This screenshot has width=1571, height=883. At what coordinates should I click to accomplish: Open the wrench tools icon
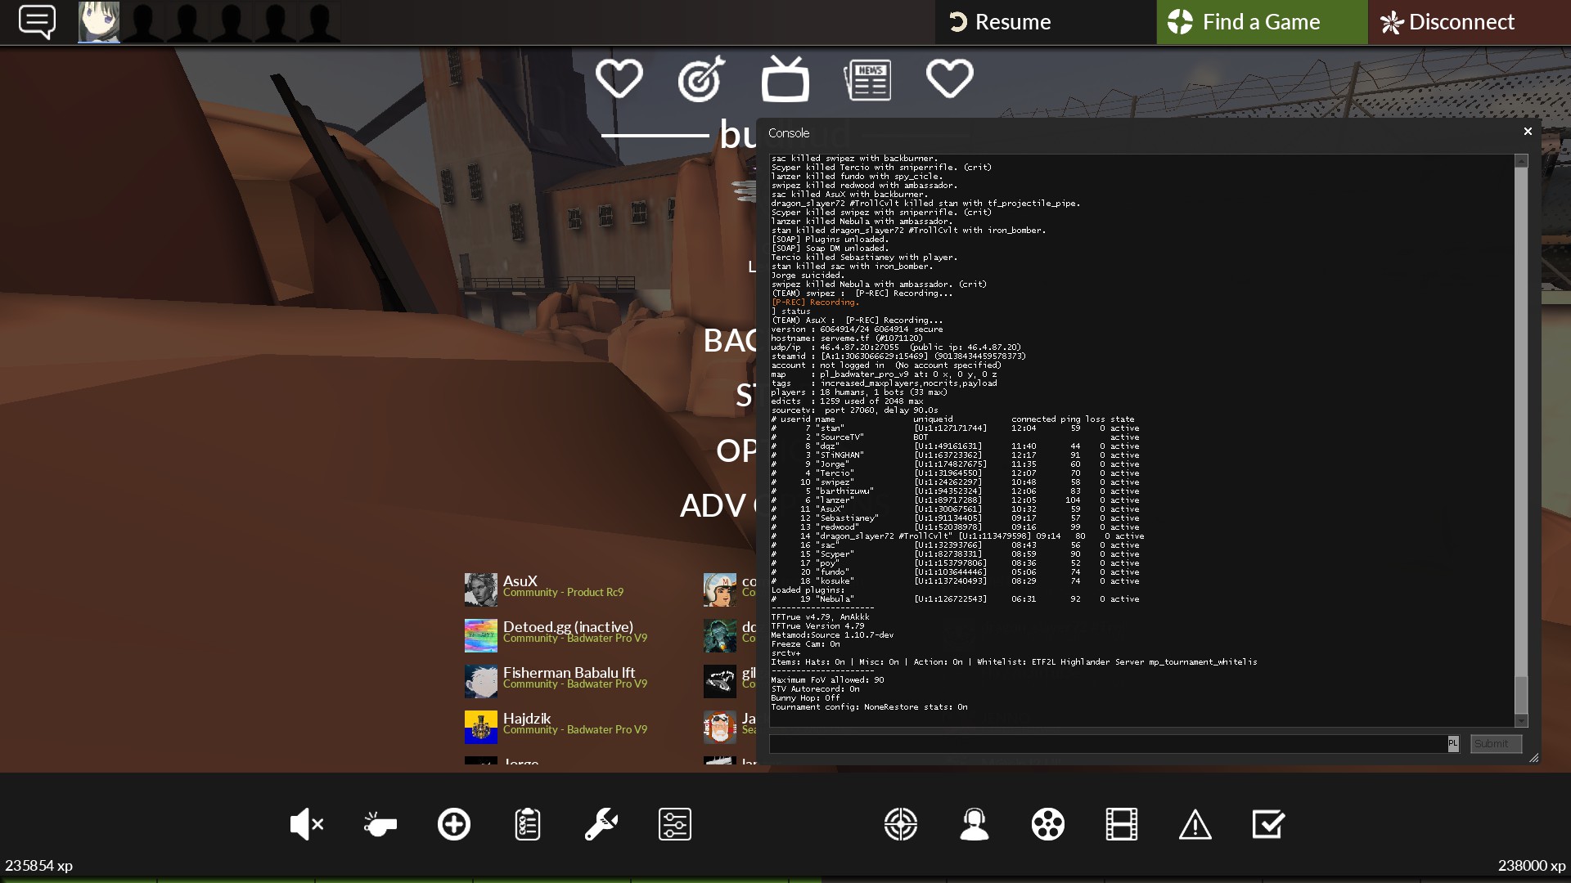[601, 824]
